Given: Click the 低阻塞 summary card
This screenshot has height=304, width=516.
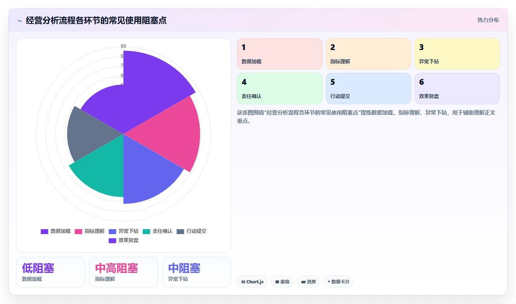Looking at the screenshot, I should pyautogui.click(x=51, y=272).
